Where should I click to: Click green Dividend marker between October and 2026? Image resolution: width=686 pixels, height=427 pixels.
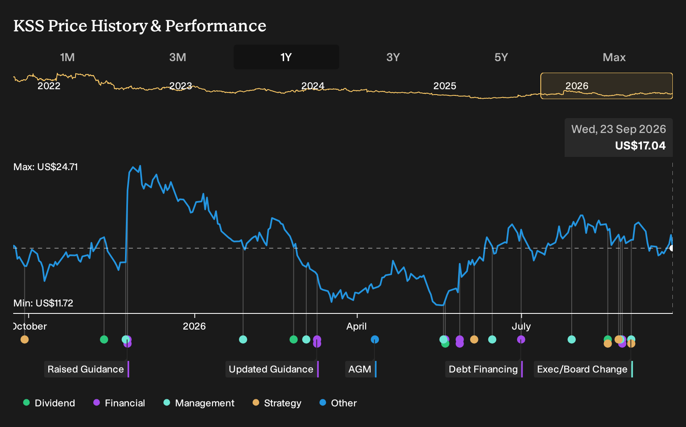104,339
